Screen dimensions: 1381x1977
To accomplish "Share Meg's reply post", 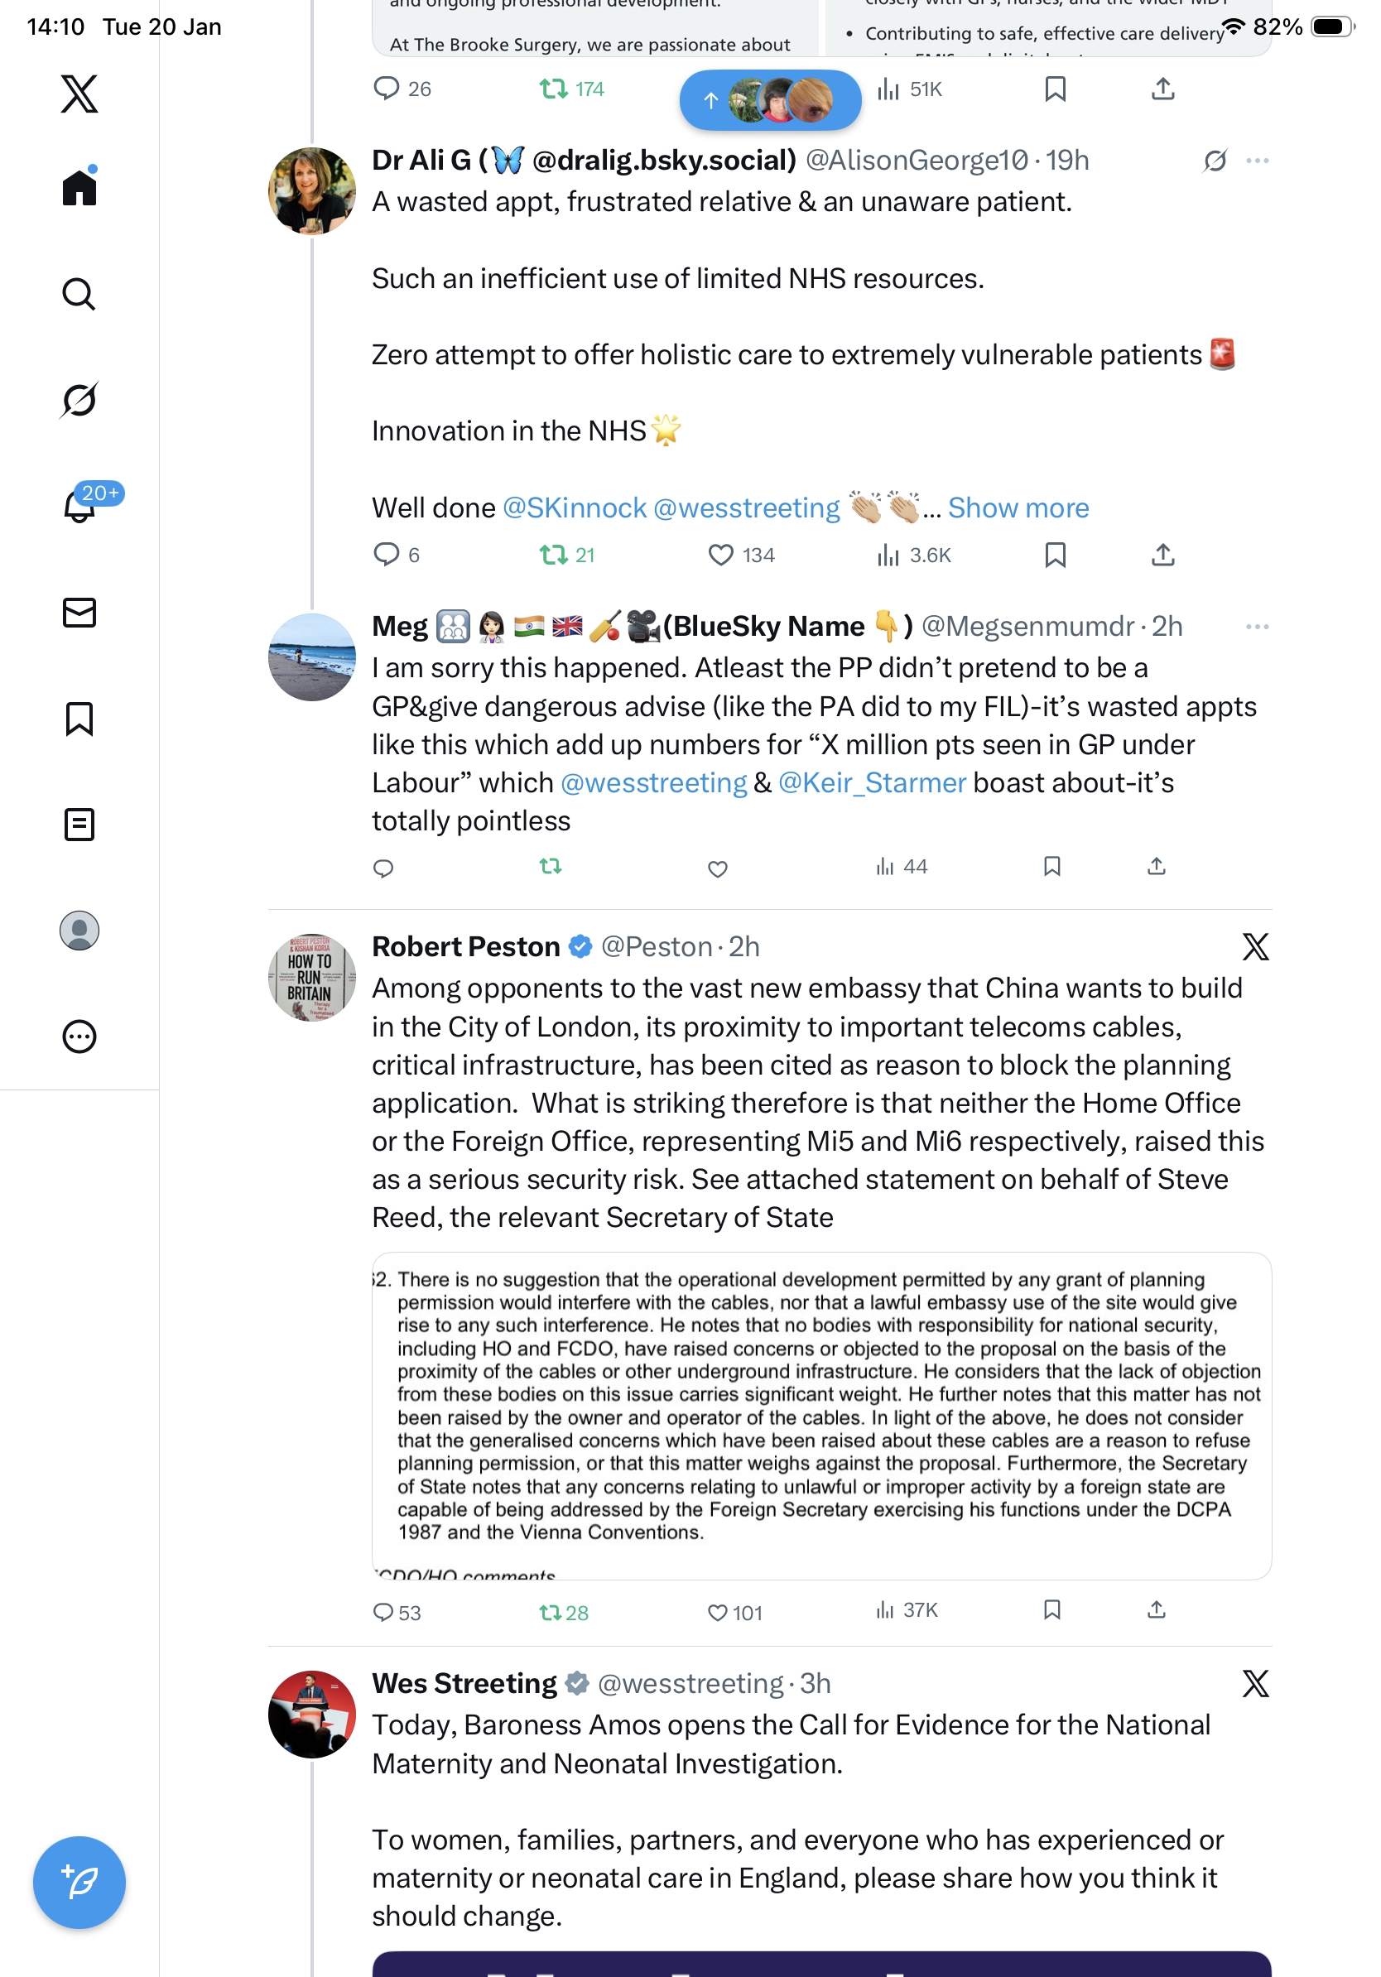I will tap(1156, 866).
